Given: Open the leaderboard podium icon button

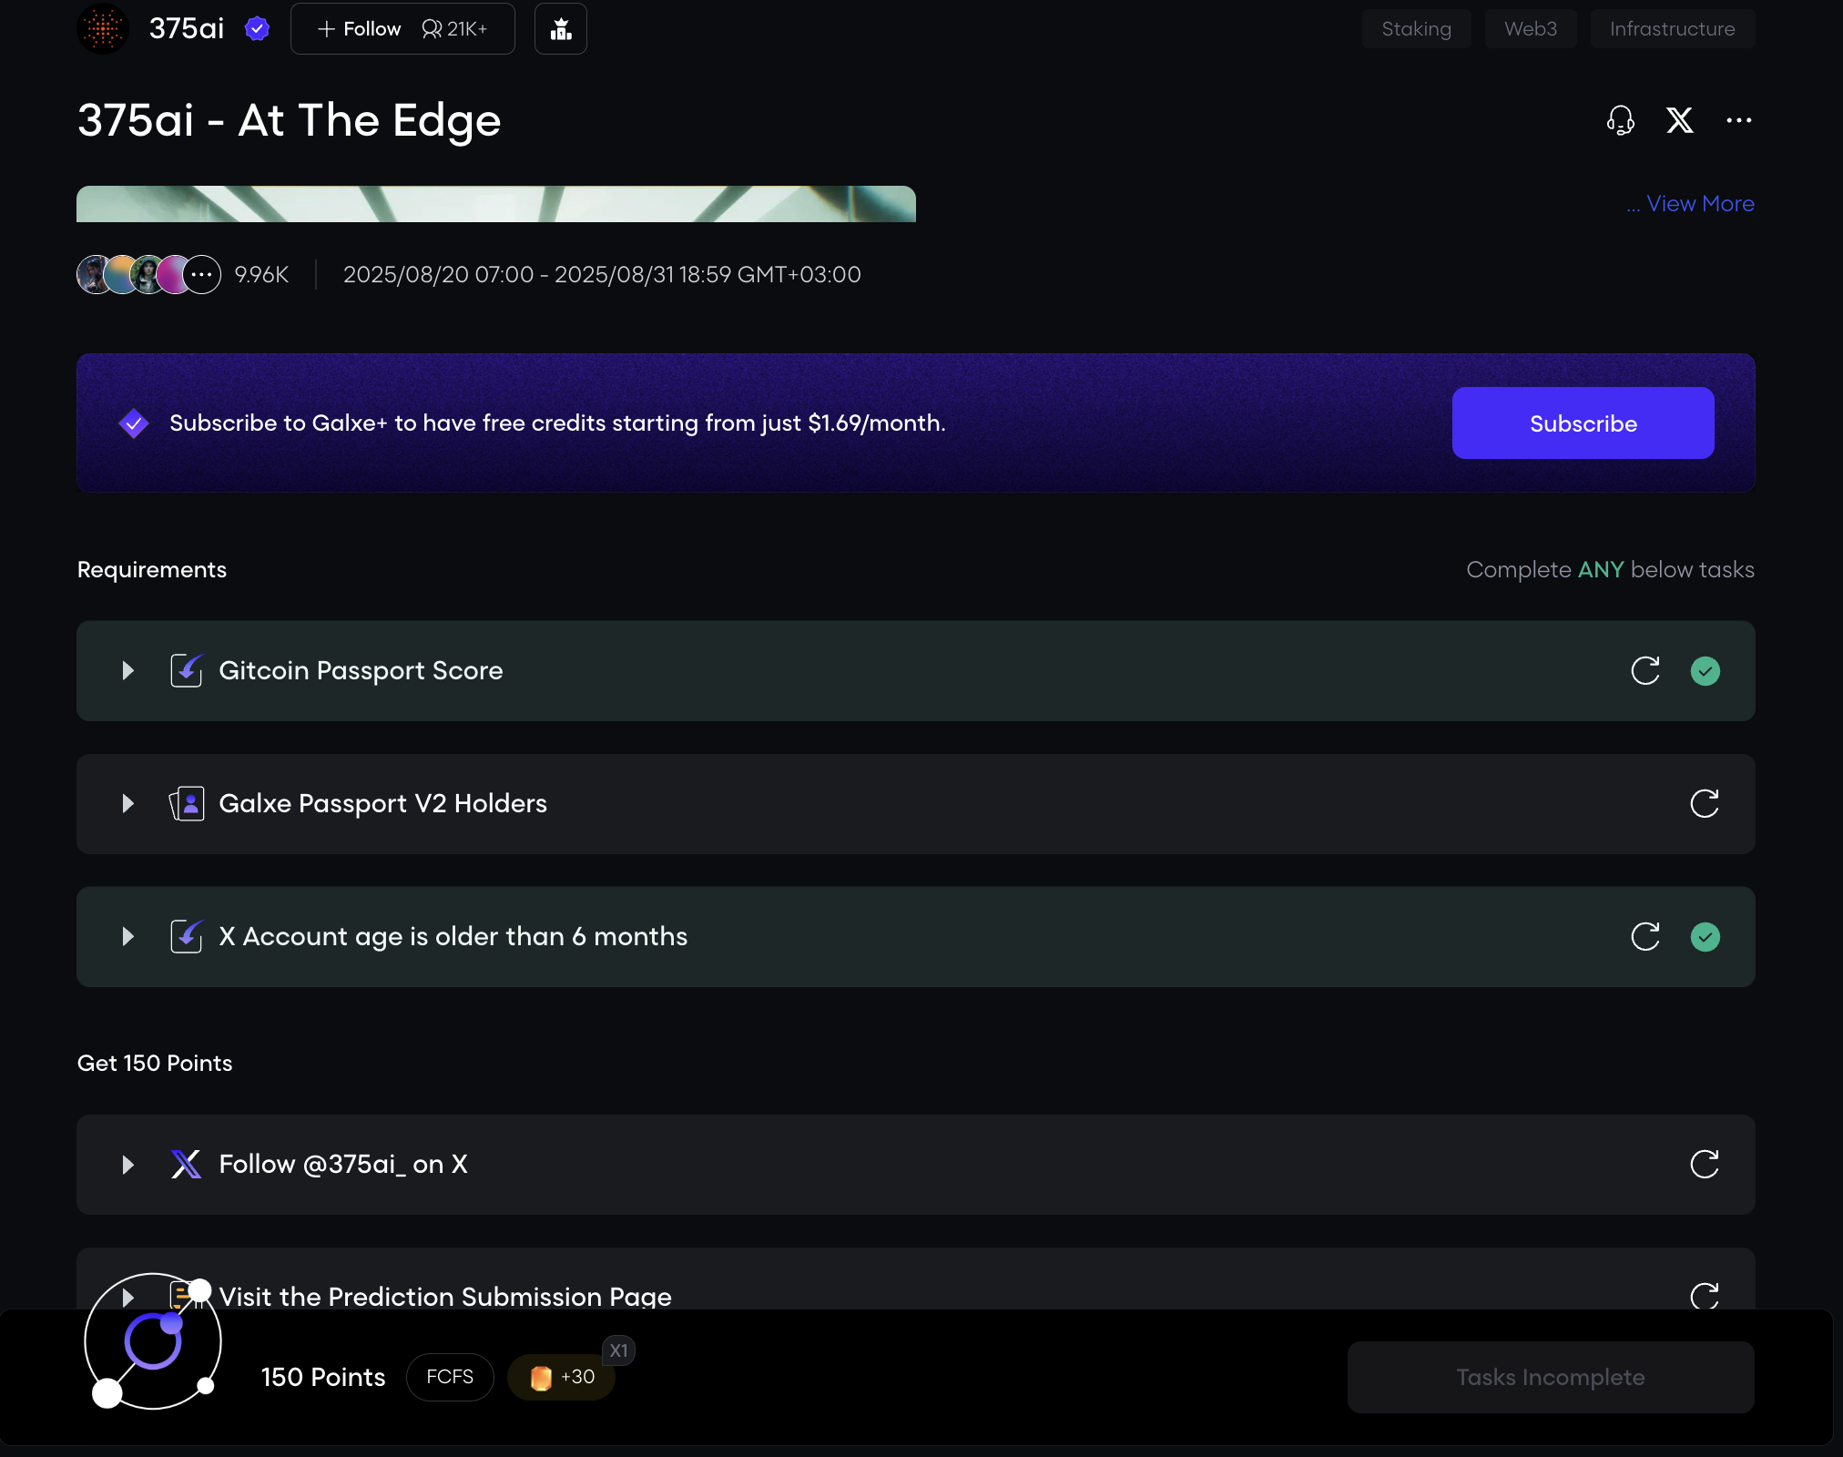Looking at the screenshot, I should pyautogui.click(x=561, y=29).
